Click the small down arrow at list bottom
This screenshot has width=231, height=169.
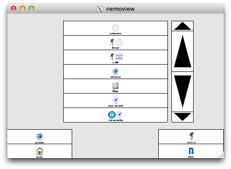point(182,117)
